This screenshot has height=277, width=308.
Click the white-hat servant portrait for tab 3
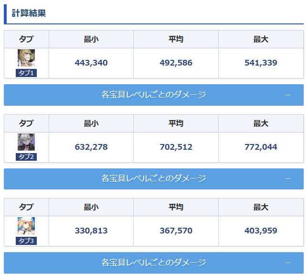[x=26, y=226]
